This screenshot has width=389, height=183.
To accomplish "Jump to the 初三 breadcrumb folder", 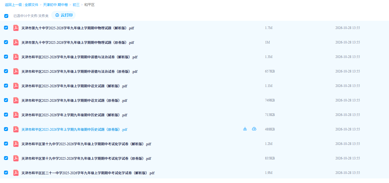I will pyautogui.click(x=76, y=5).
